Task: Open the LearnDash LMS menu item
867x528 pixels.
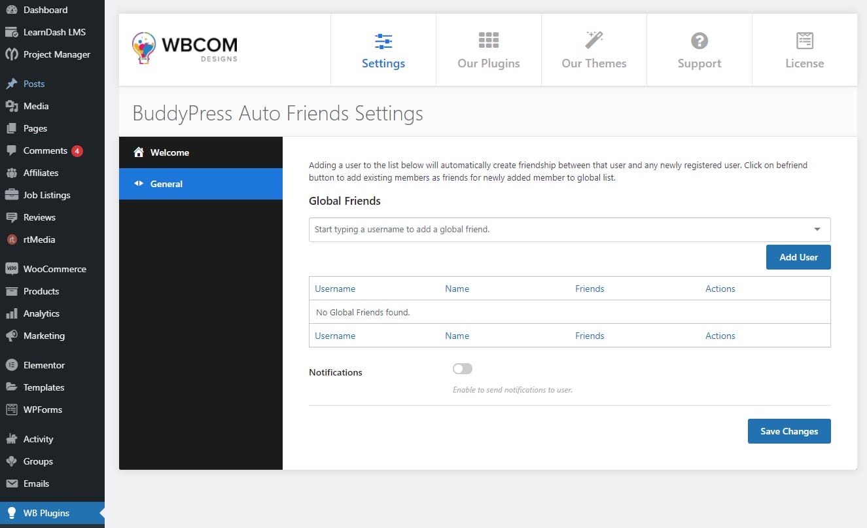Action: pyautogui.click(x=54, y=32)
